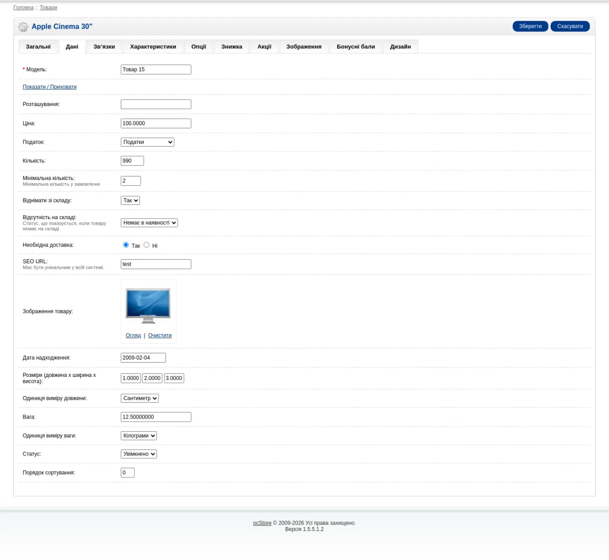Focus the Вага input field
The image size is (609, 560).
pyautogui.click(x=156, y=417)
